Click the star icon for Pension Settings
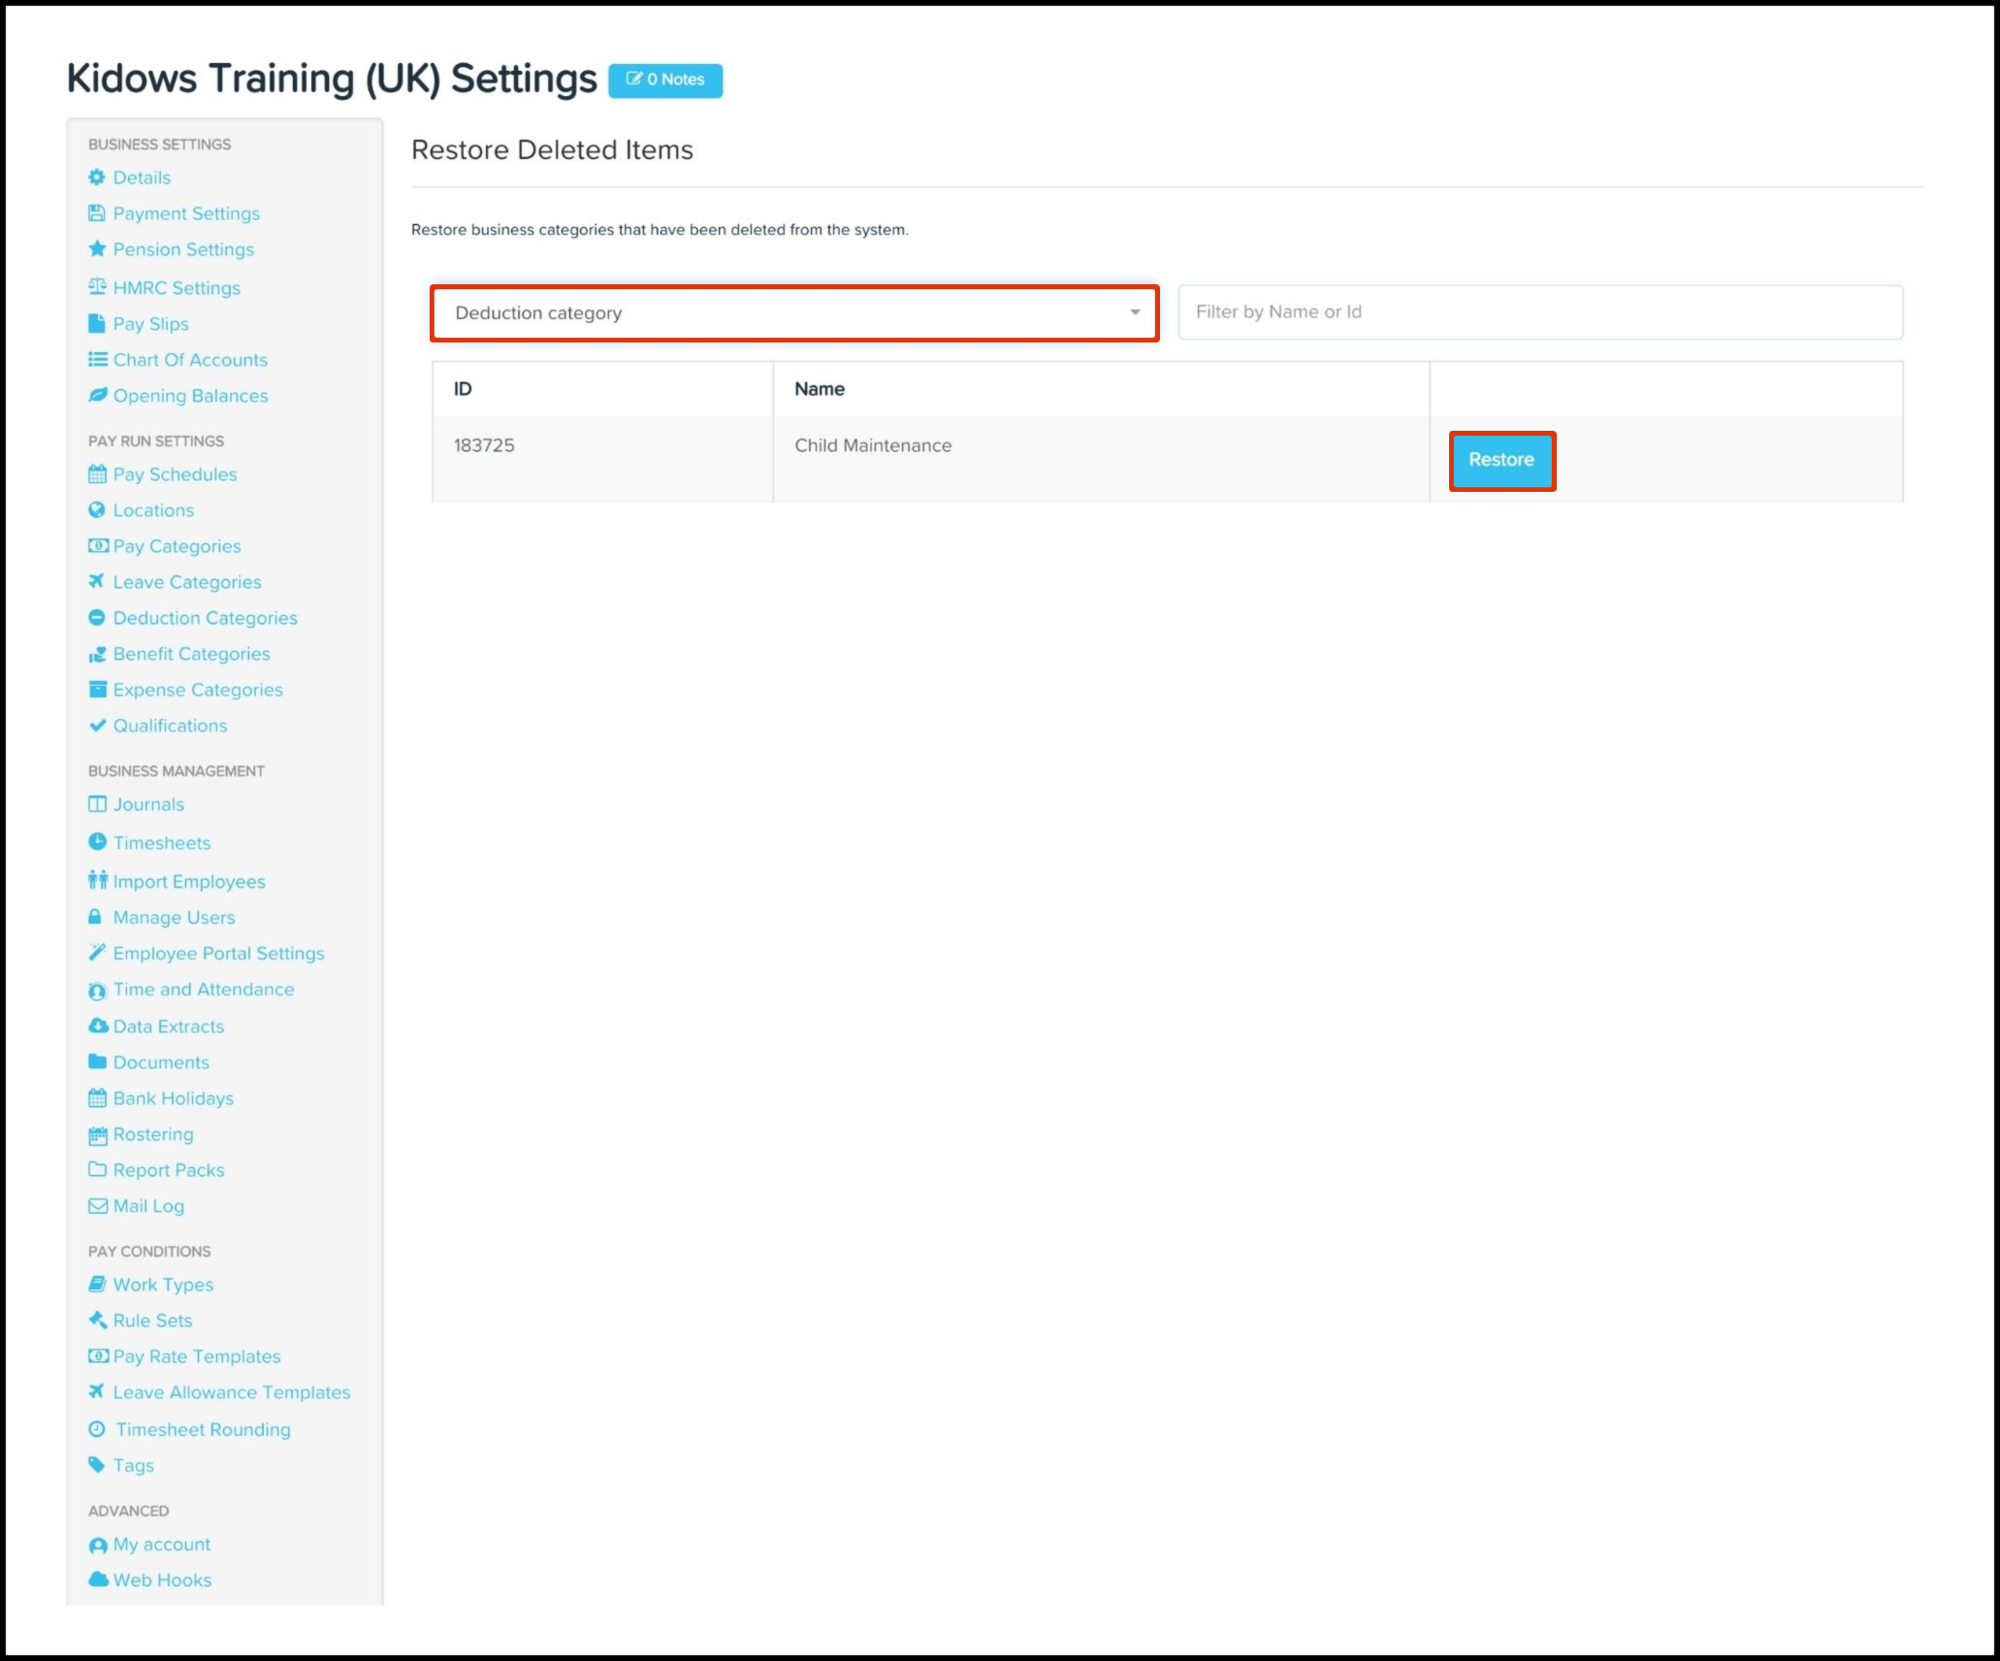Viewport: 2000px width, 1661px height. point(97,249)
